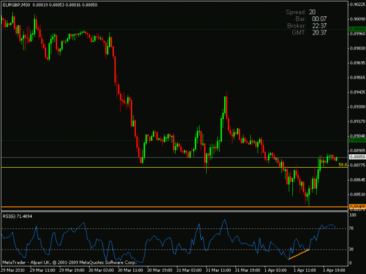
Task: Click the 0.88645 price scale label
Action: 358,180
